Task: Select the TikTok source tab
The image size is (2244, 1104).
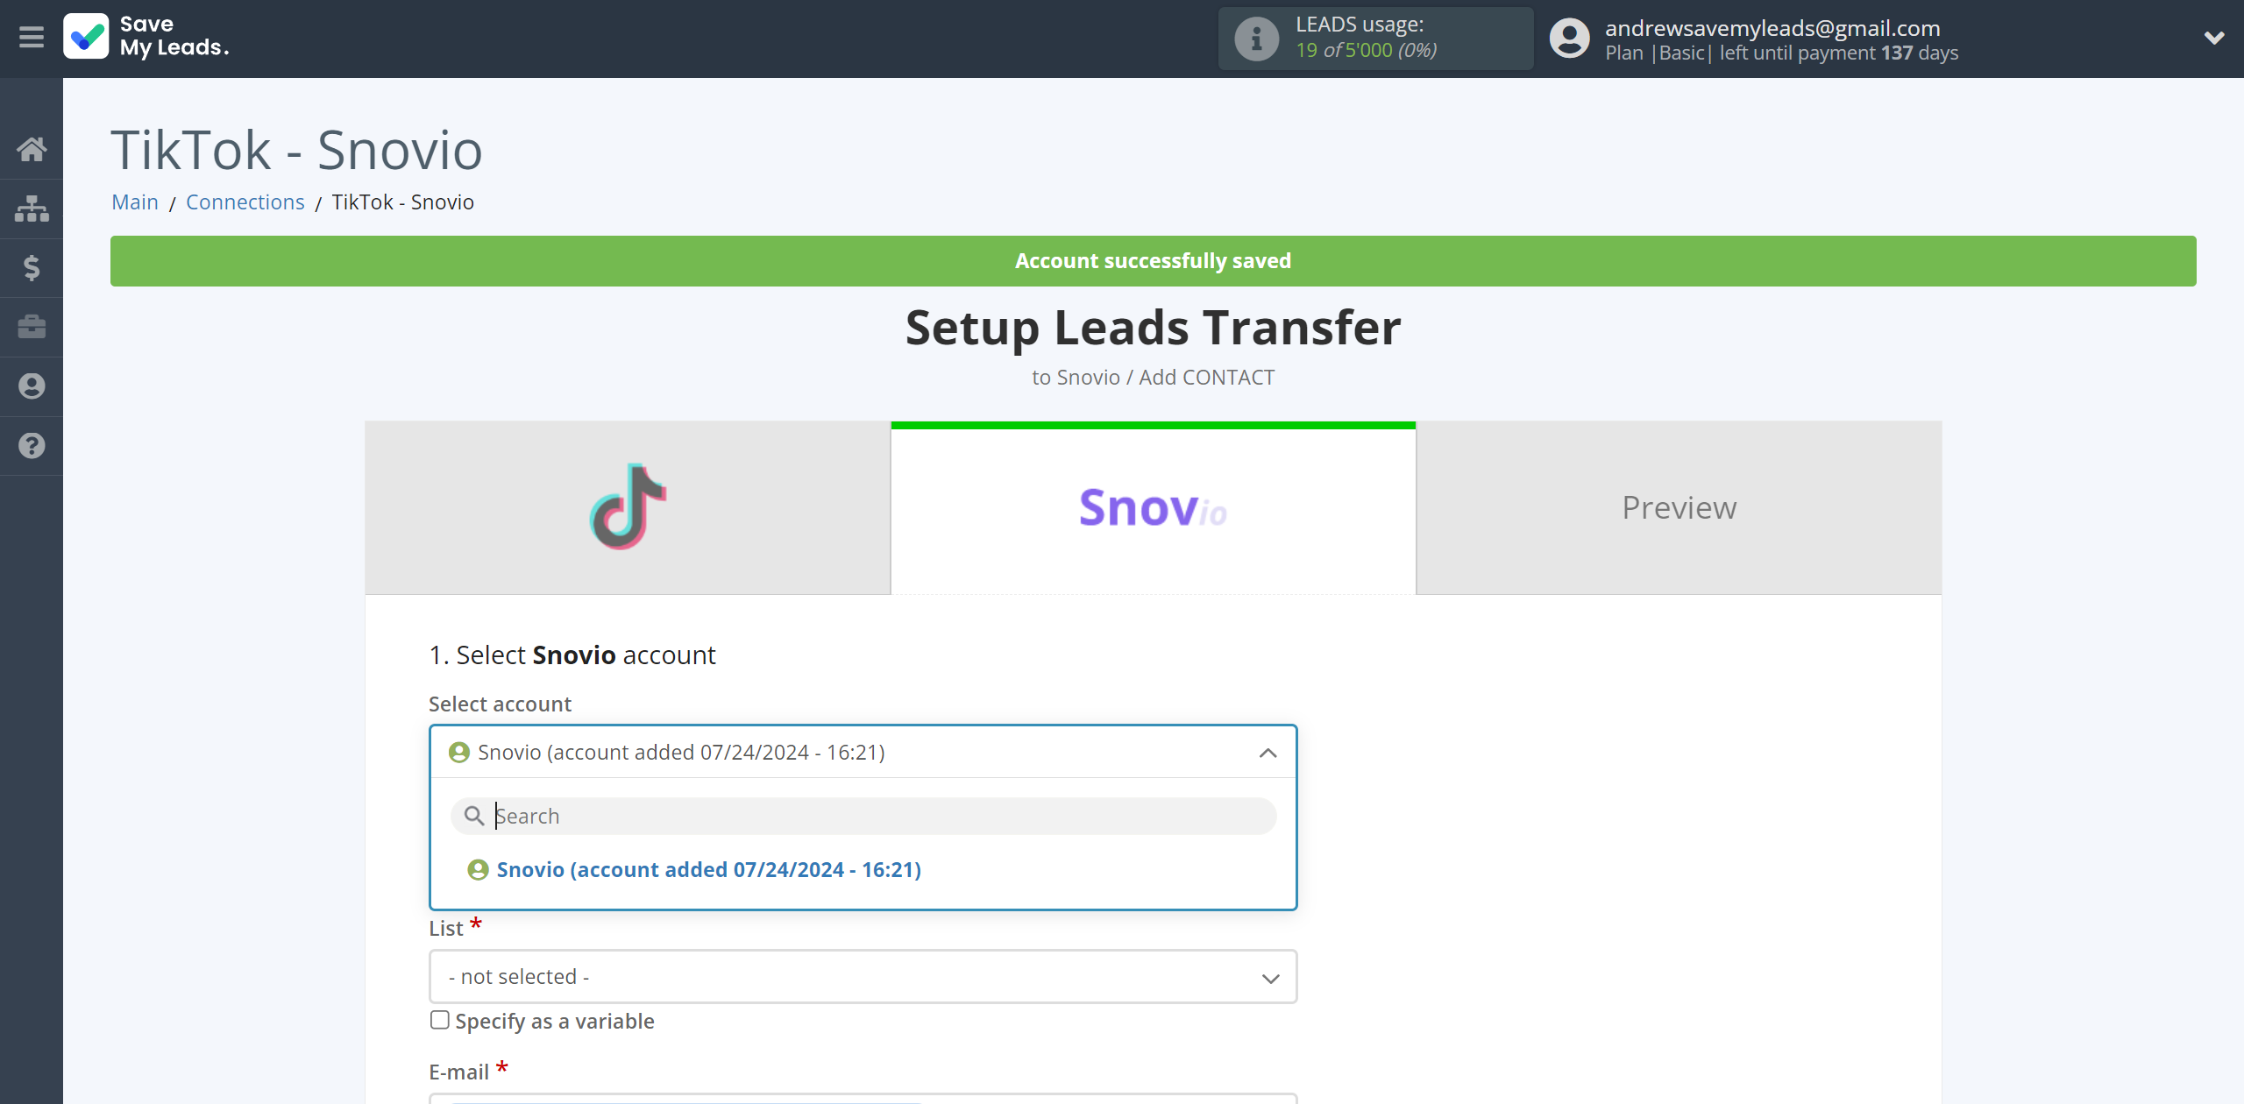Action: click(x=627, y=506)
